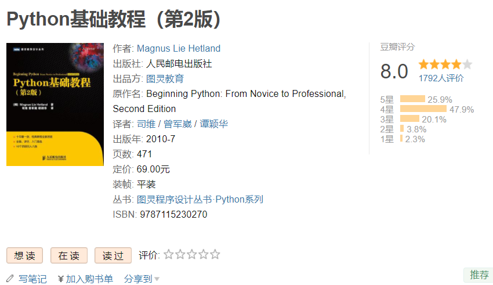Screen dimensions: 493x285
Task: Rate the book three stars
Action: point(192,254)
